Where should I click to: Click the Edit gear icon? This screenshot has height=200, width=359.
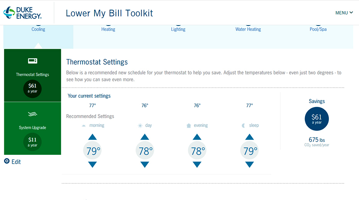point(7,161)
